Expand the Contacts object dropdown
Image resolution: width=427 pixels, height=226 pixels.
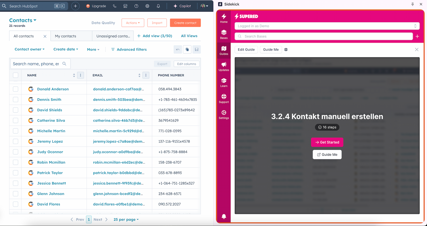click(23, 20)
